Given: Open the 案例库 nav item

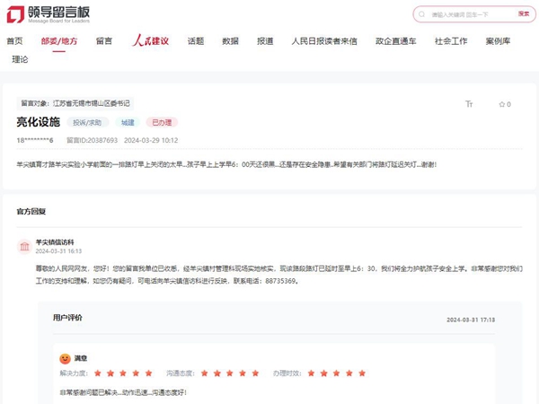Looking at the screenshot, I should point(498,41).
